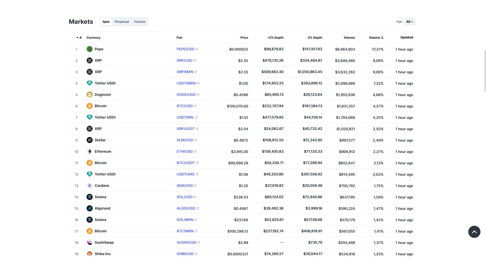Click the Bitcoin icon in row 6
Screen dimensions: 486x273
pyautogui.click(x=90, y=106)
